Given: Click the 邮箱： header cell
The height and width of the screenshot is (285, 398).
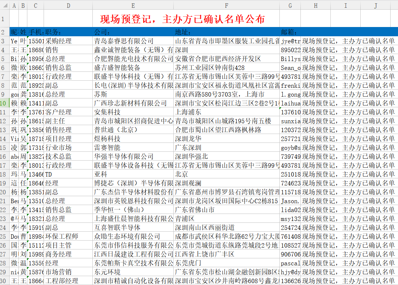Looking at the screenshot, I should pyautogui.click(x=290, y=32).
